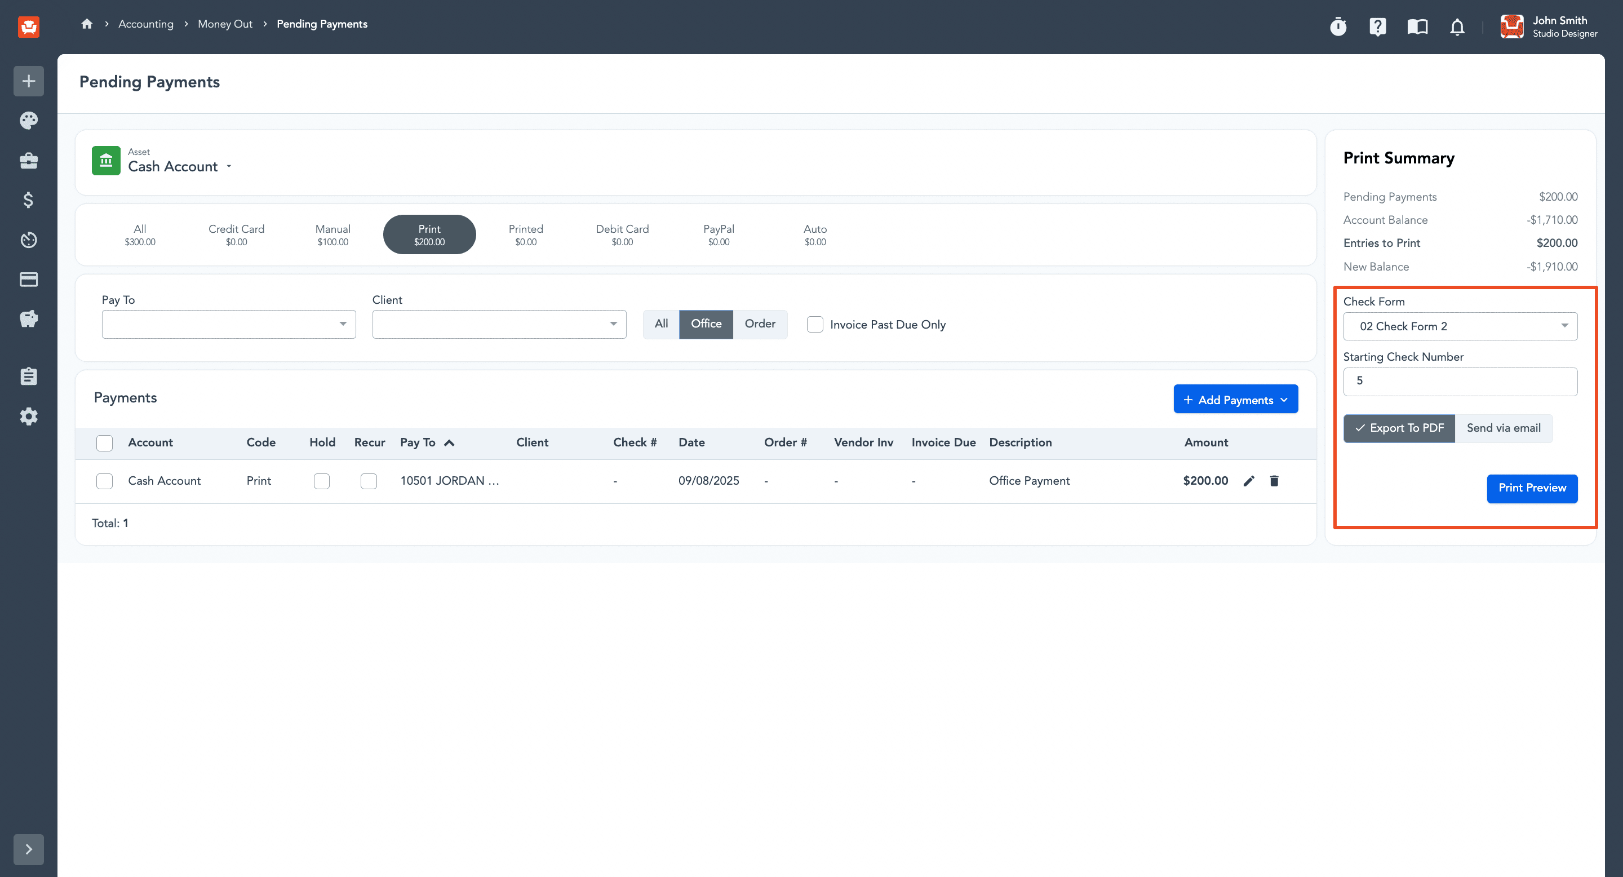Viewport: 1623px width, 877px height.
Task: Switch to the Printed tab
Action: pos(525,234)
